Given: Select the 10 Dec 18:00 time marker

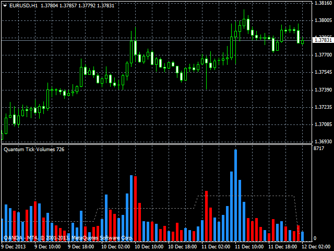Looking at the screenshot, I should point(182,246).
